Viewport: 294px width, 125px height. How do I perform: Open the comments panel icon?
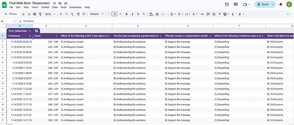235,4
